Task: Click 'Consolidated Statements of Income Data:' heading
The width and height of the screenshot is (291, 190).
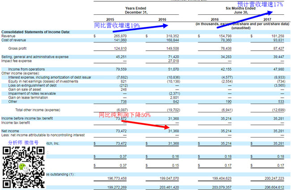Action: (x=36, y=32)
